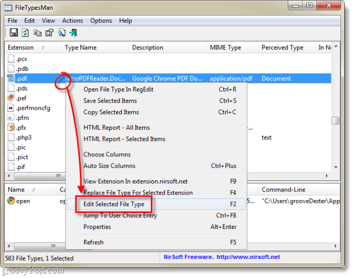Click the 583 File Types, 1 Selected status text

[39, 258]
